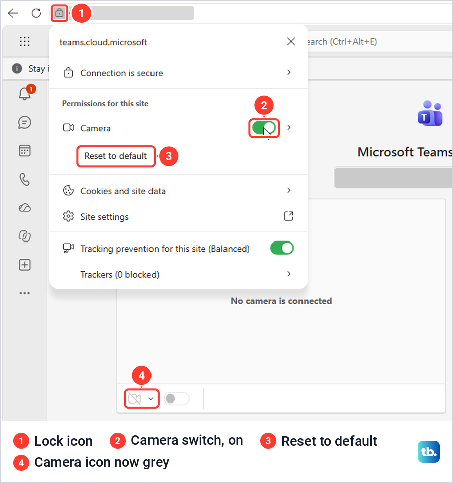
Task: Click Permissions for this site heading
Action: (x=105, y=104)
